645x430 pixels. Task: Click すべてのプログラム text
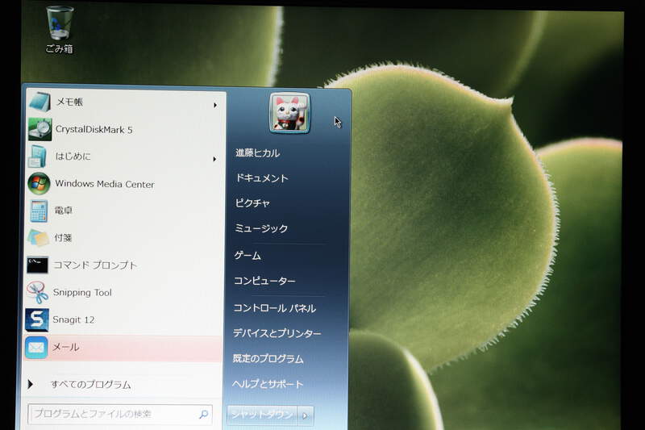91,385
